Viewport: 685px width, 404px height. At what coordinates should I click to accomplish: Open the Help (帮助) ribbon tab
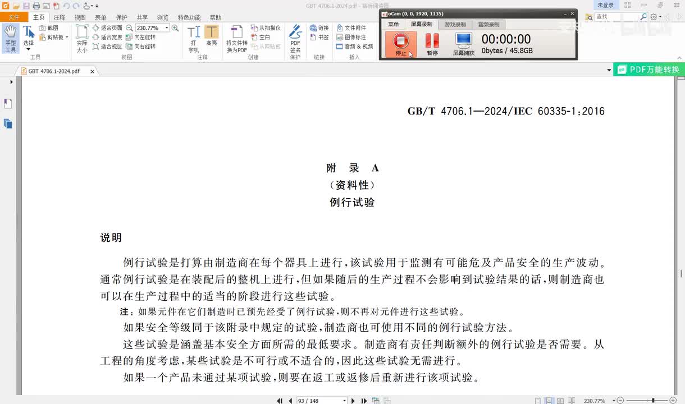coord(215,17)
